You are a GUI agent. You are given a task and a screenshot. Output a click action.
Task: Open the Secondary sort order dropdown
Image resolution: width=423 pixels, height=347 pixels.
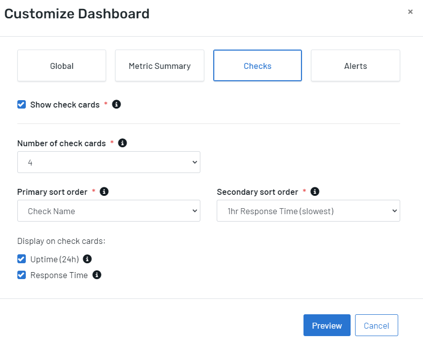[x=308, y=211]
